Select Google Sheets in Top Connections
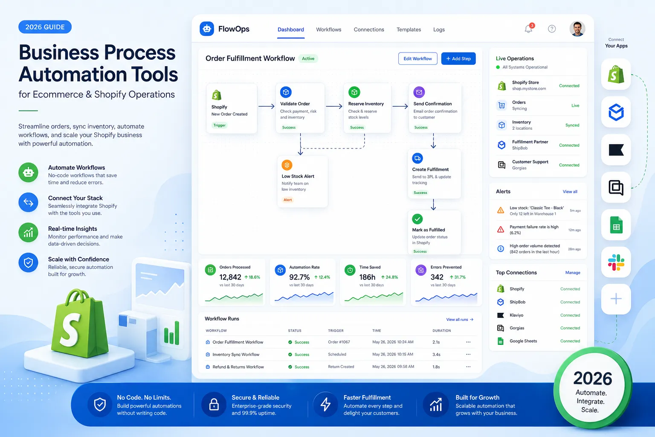The height and width of the screenshot is (437, 655). tap(538, 341)
